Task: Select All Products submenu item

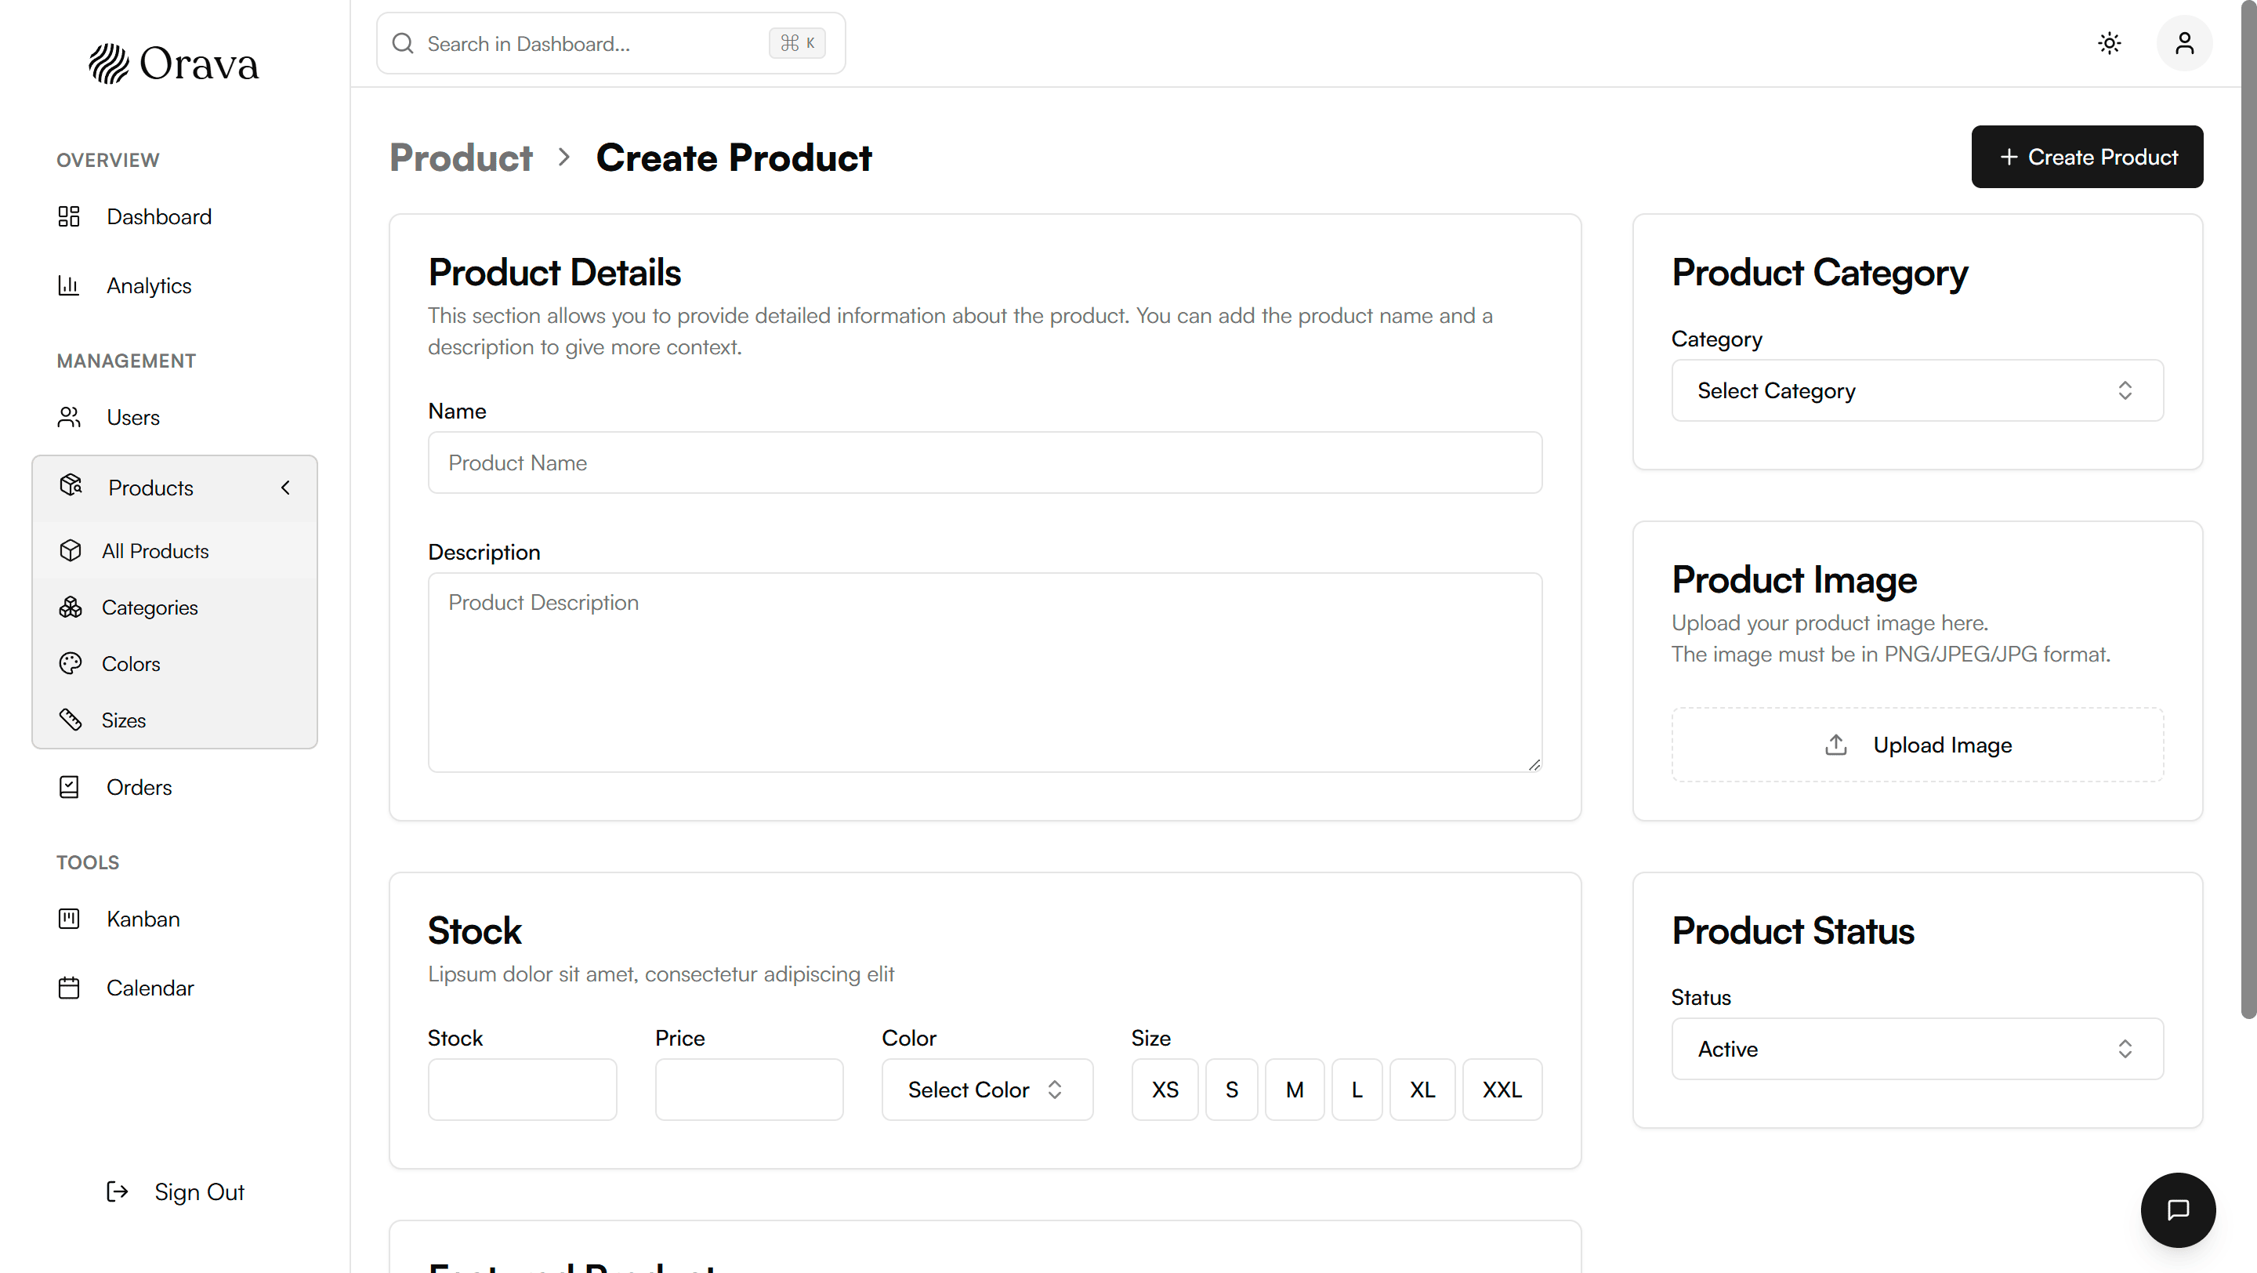Action: (174, 550)
